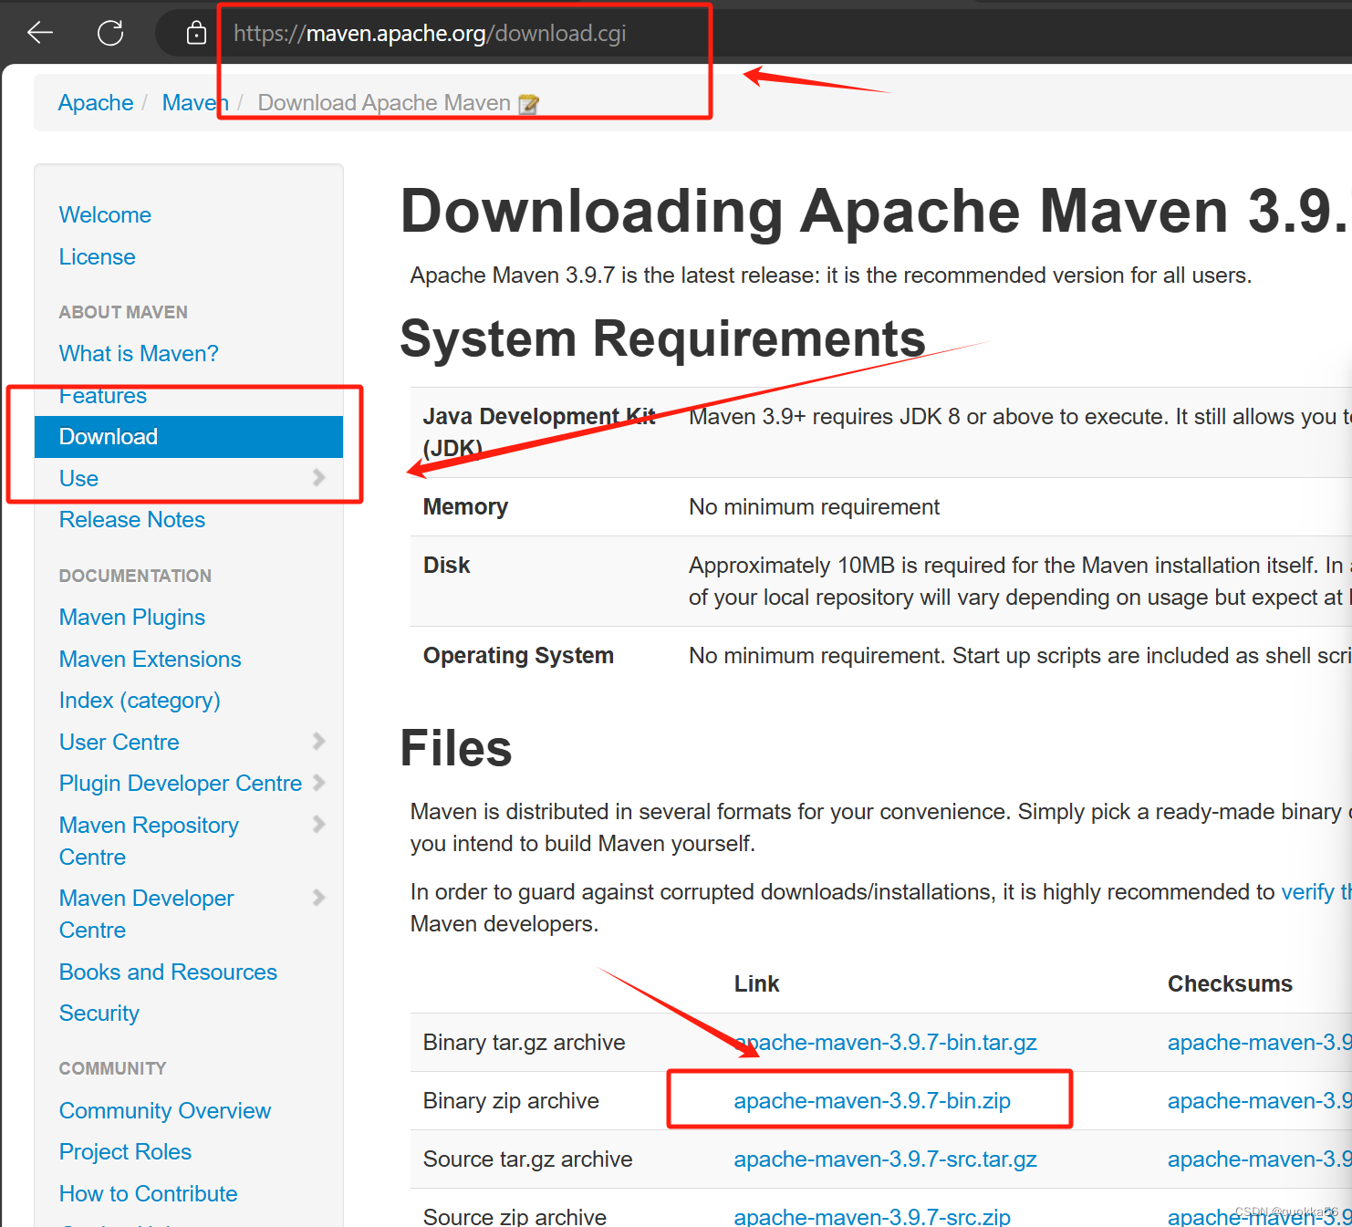Click the Checksums column header
This screenshot has height=1227, width=1352.
[1230, 984]
